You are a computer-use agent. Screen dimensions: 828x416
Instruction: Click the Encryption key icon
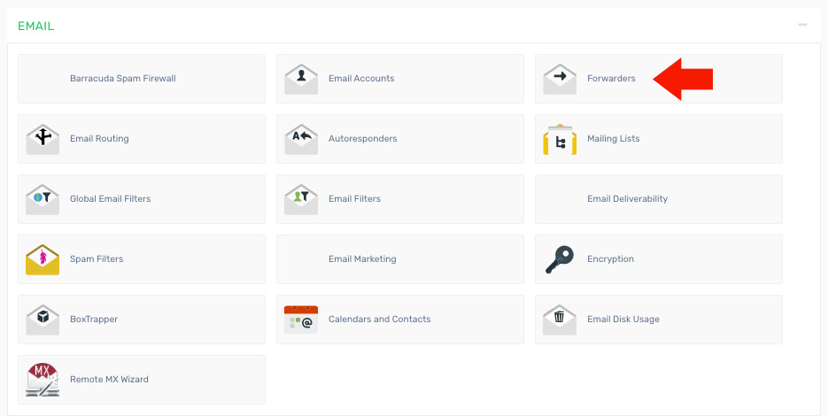tap(560, 259)
